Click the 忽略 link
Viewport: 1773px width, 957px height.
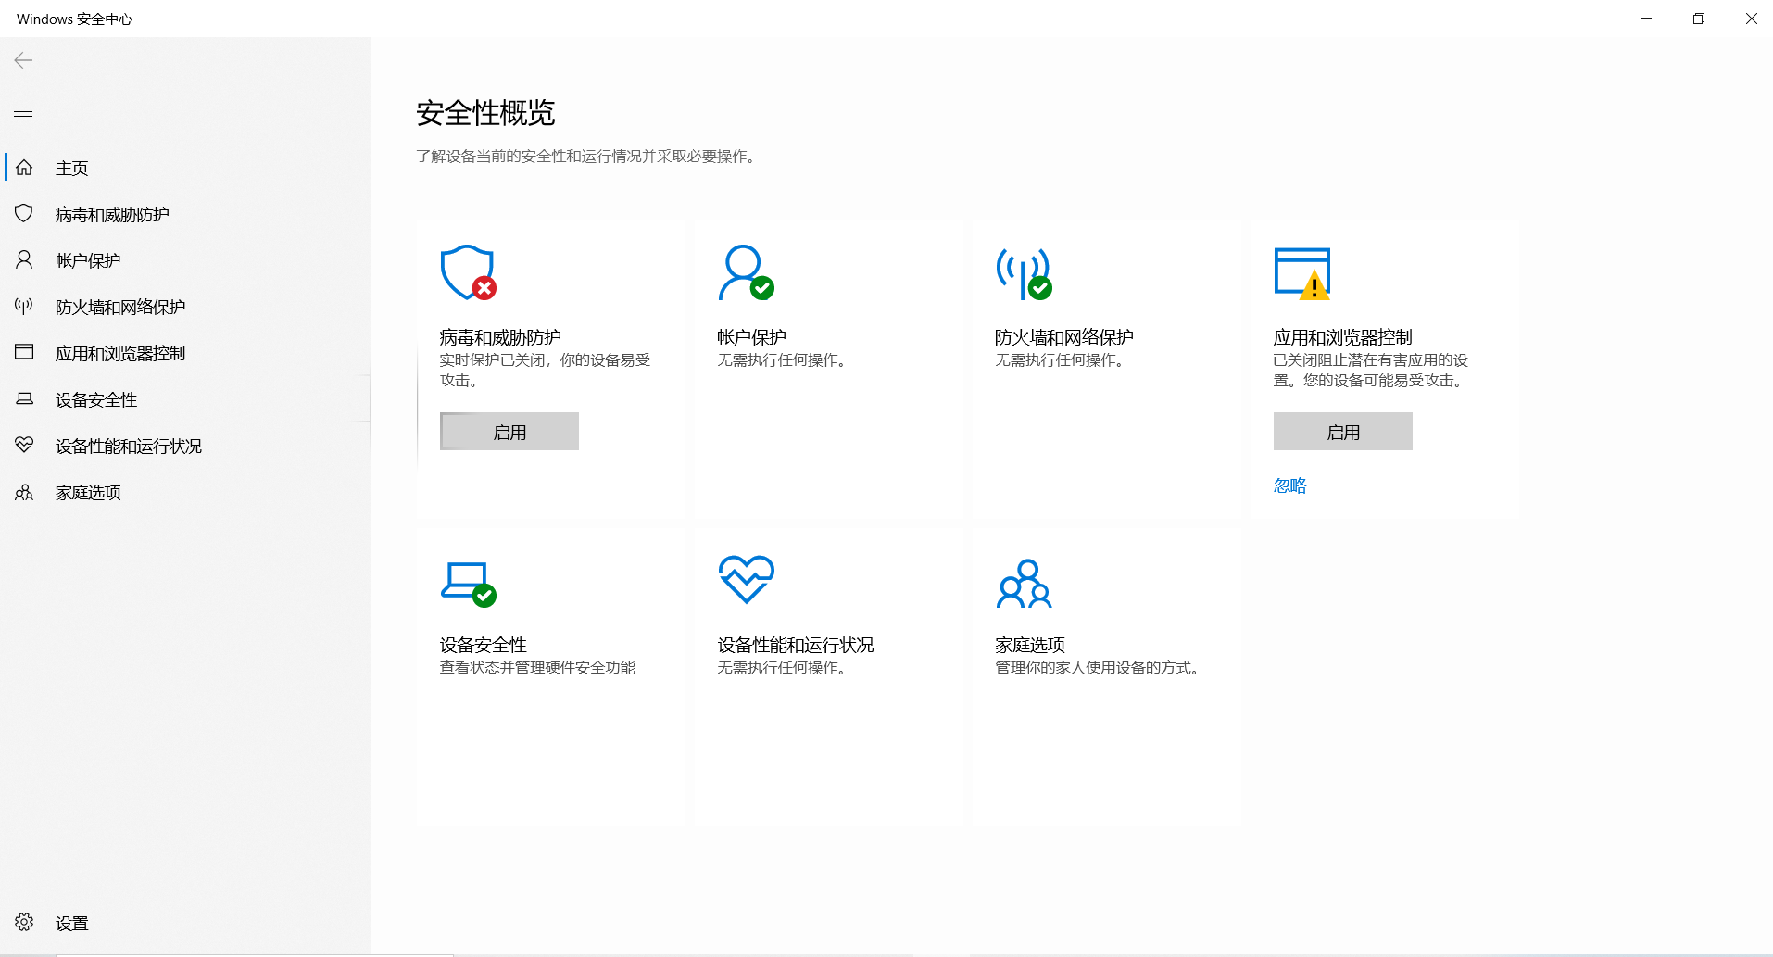[1289, 485]
